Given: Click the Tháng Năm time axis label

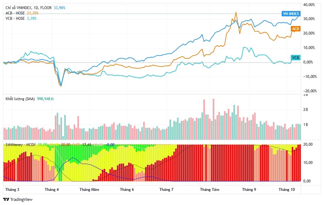Looking at the screenshot, I should click(x=89, y=190).
